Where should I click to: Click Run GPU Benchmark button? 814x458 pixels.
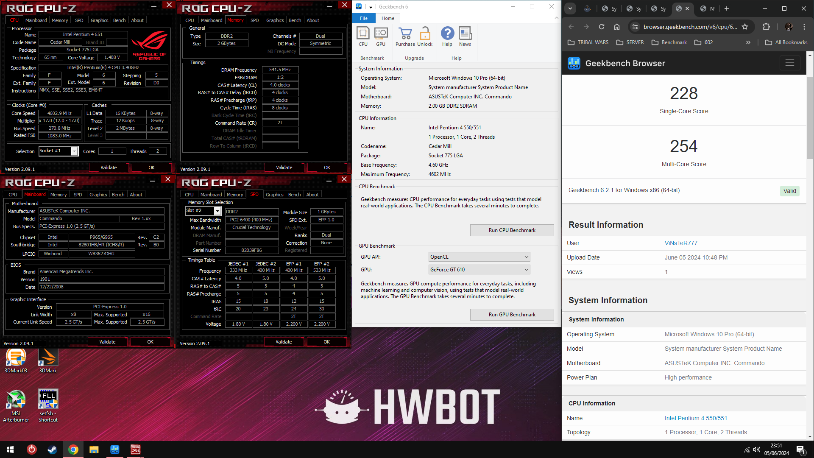click(x=512, y=315)
